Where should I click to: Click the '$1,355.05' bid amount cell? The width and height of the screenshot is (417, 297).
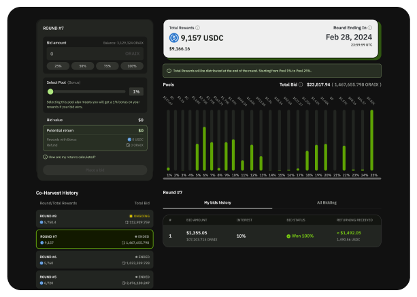point(197,233)
